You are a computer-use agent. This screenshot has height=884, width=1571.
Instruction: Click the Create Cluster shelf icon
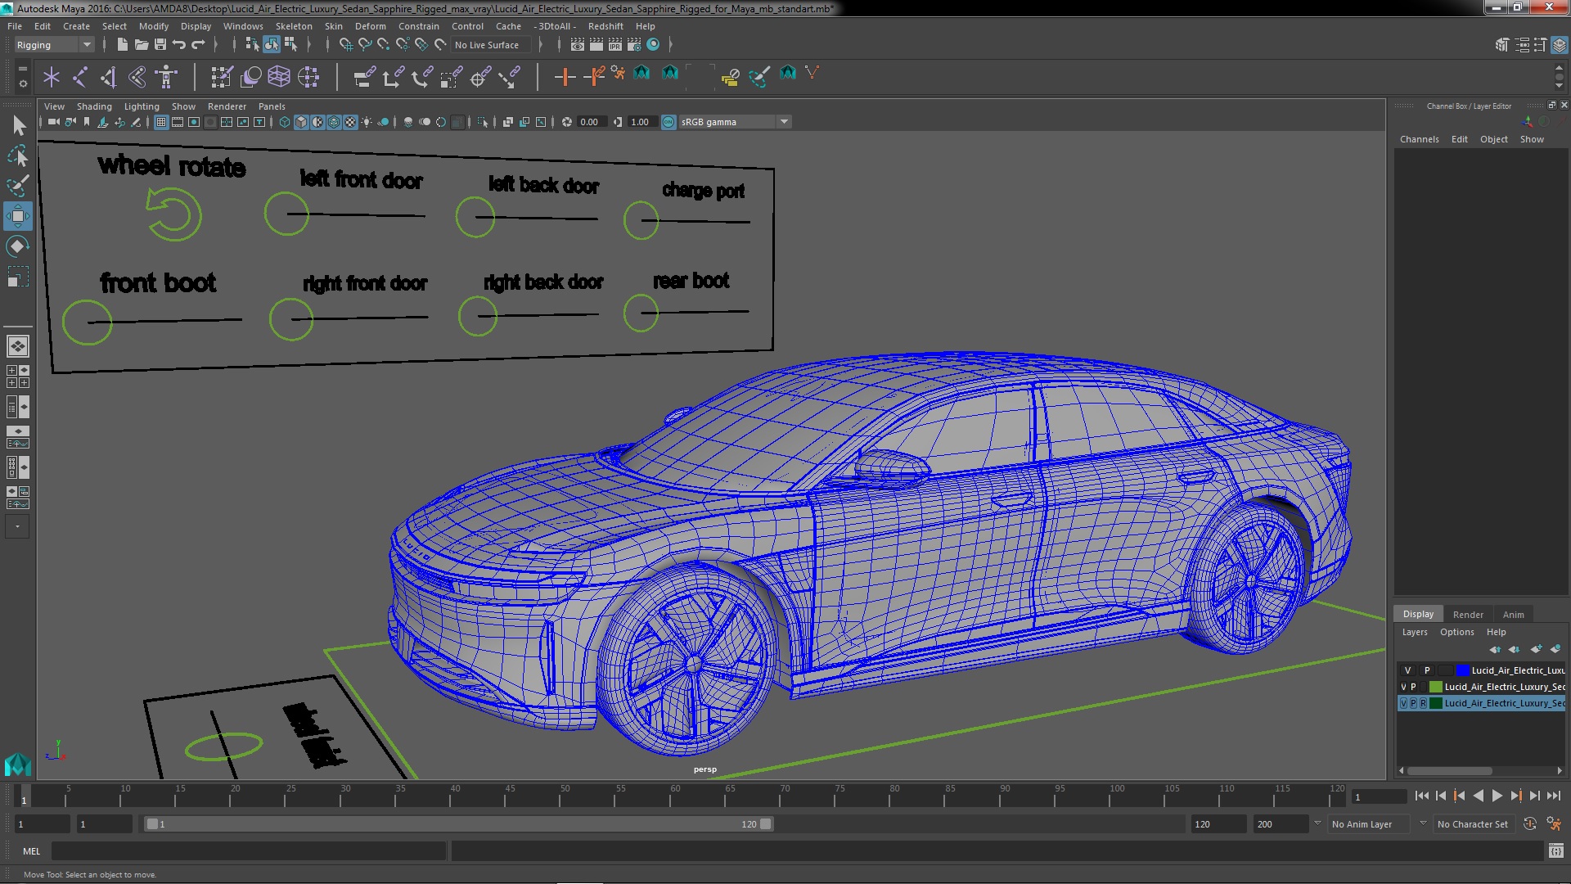coord(308,77)
